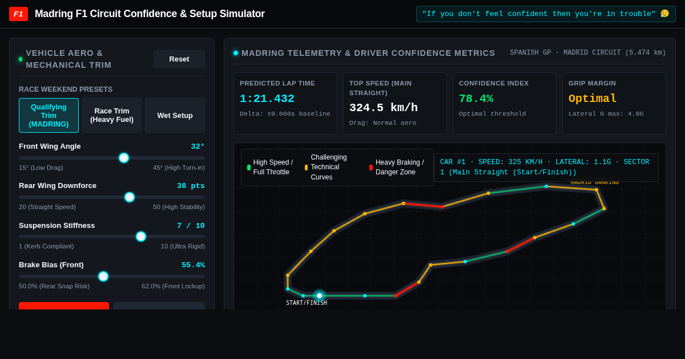The height and width of the screenshot is (359, 685).
Task: Click the predicted lap time 1:21.432
Action: (x=267, y=99)
